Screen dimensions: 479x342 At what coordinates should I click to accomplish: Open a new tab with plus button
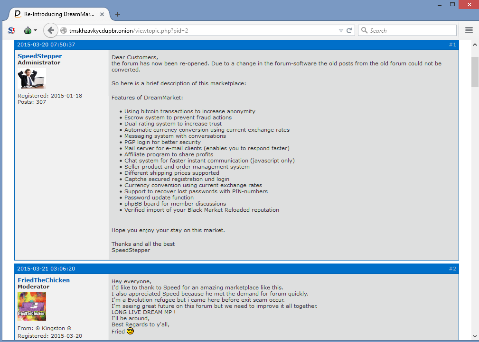(x=118, y=14)
